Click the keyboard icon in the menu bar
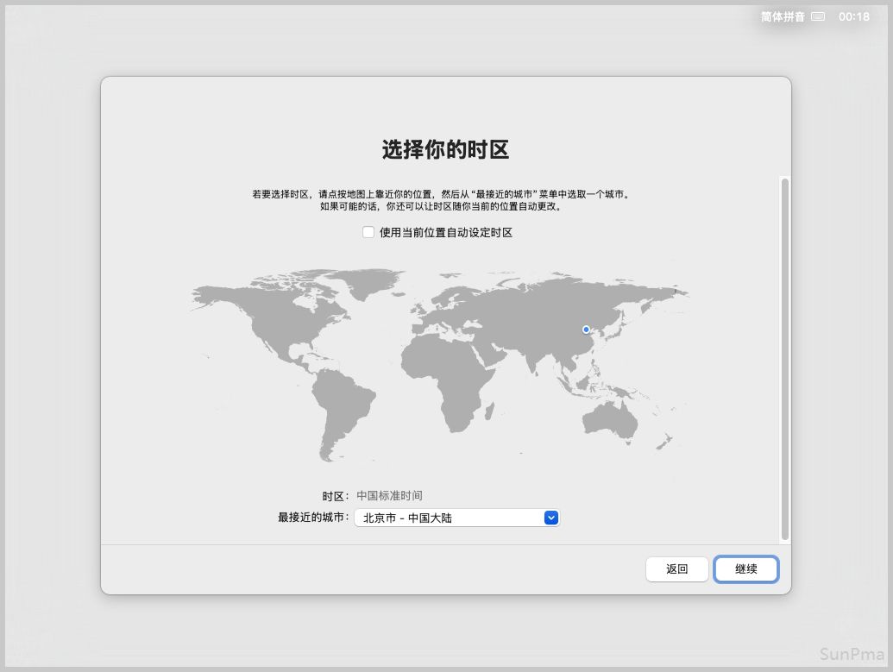The height and width of the screenshot is (672, 893). (818, 16)
